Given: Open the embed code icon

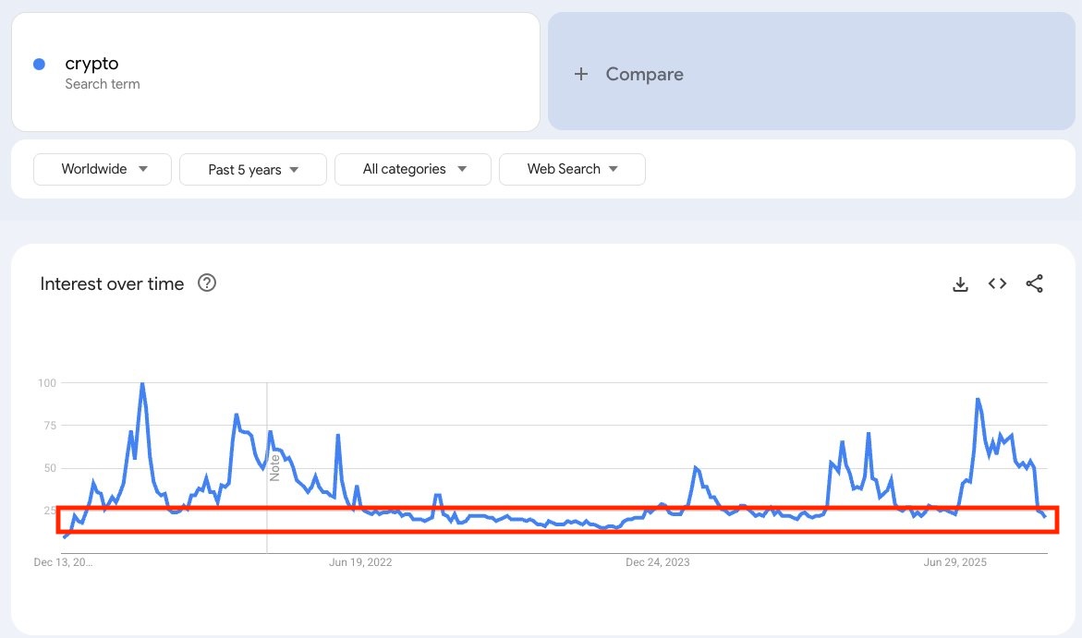Looking at the screenshot, I should click(x=997, y=283).
